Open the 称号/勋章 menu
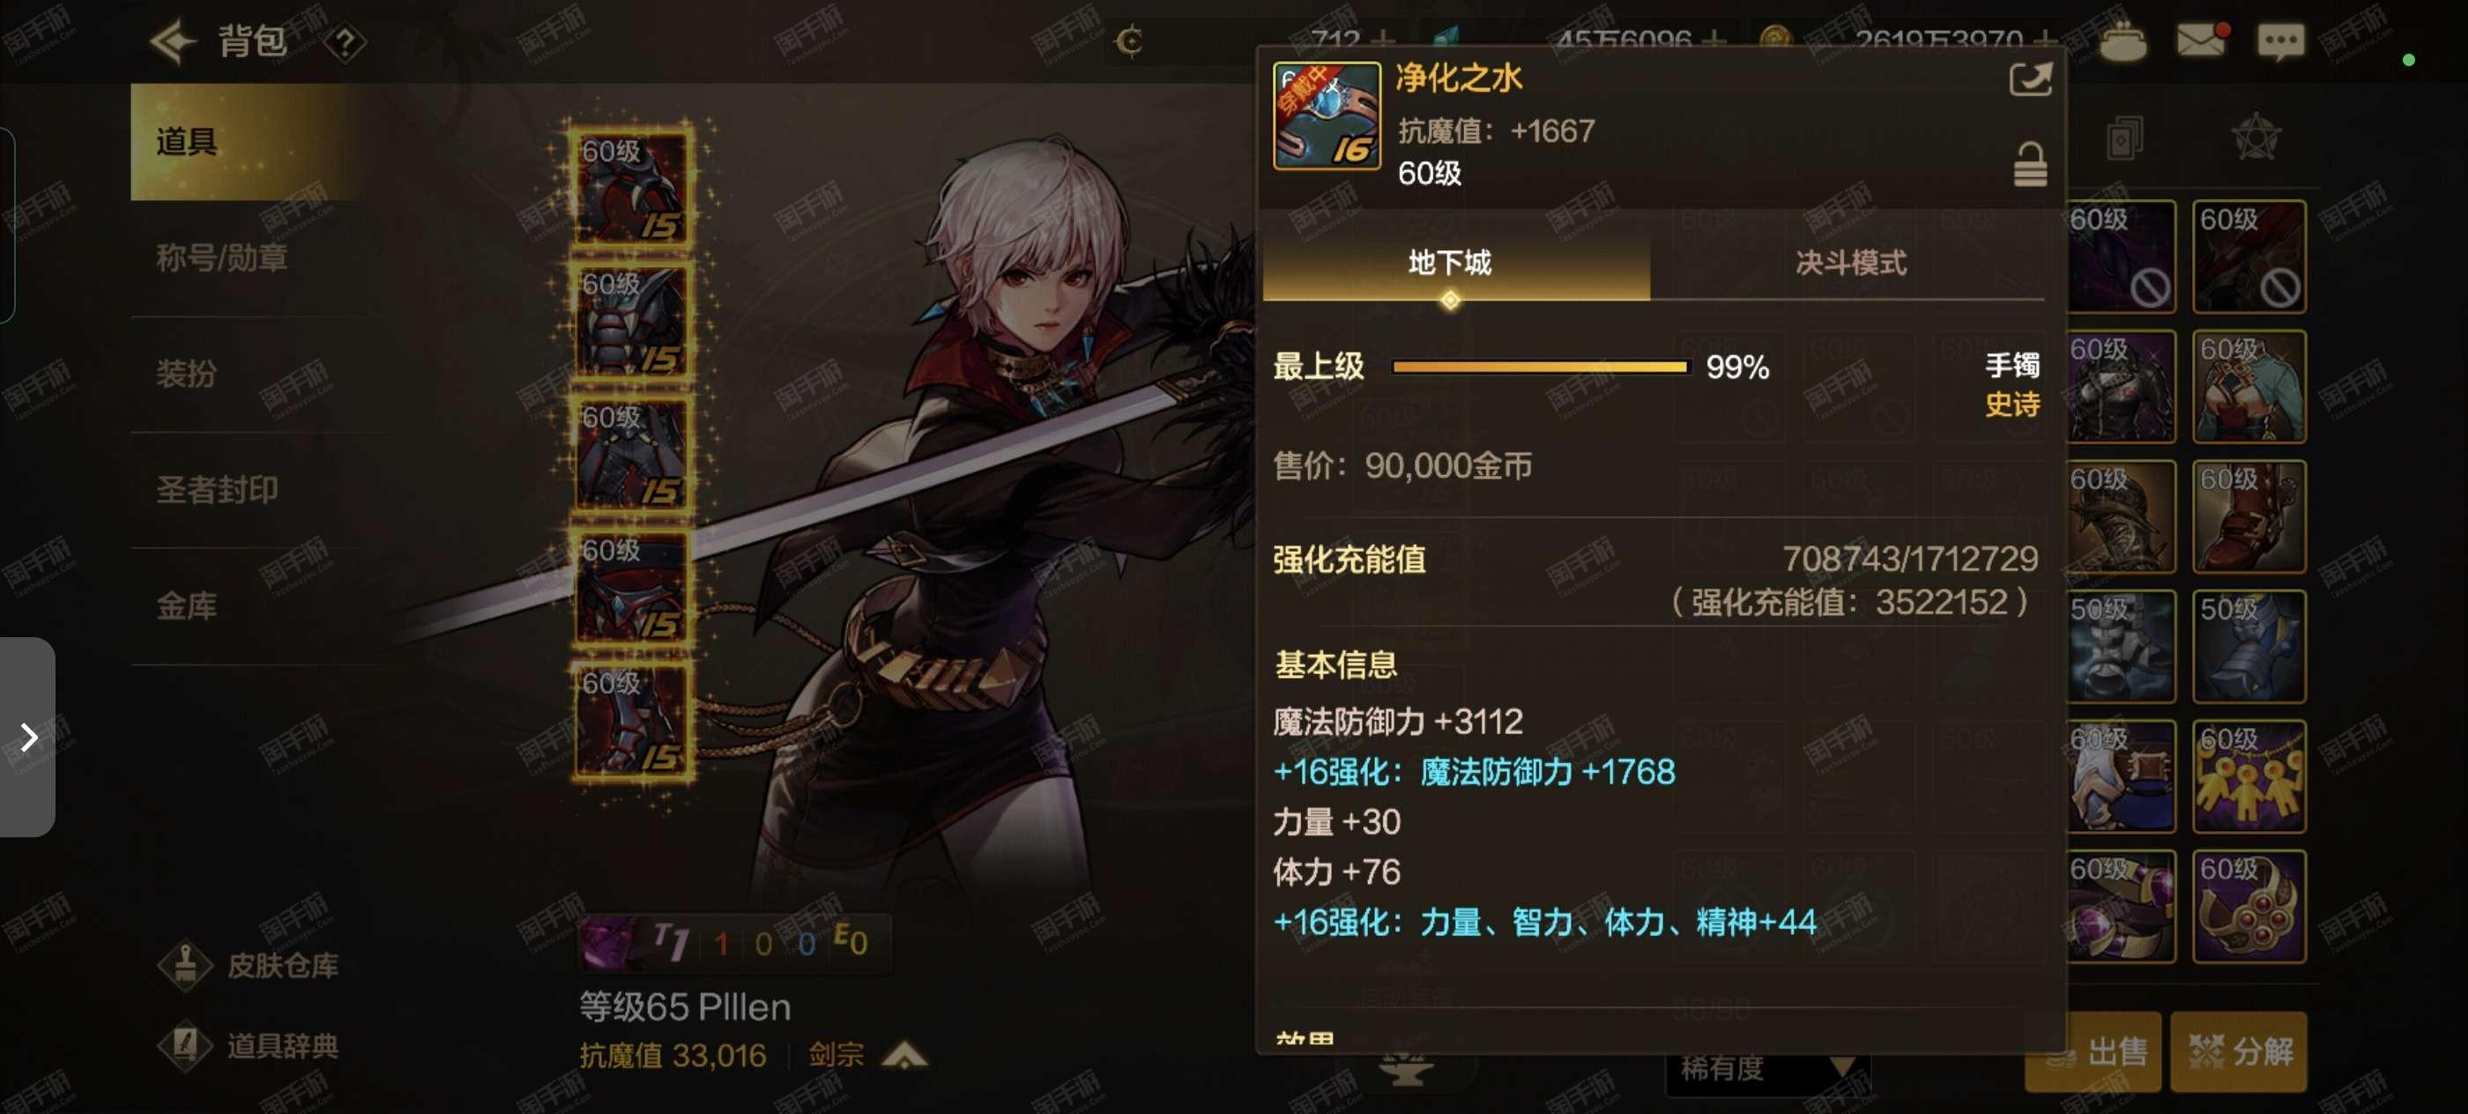The height and width of the screenshot is (1114, 2468). [222, 257]
